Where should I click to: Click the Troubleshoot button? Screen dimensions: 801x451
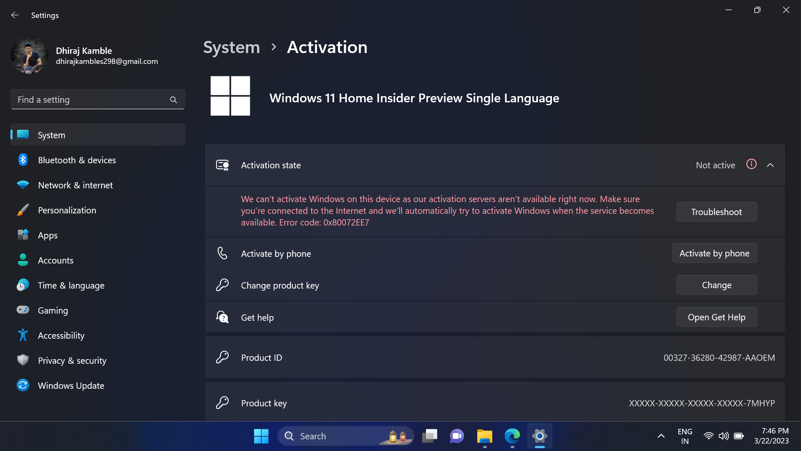(716, 212)
